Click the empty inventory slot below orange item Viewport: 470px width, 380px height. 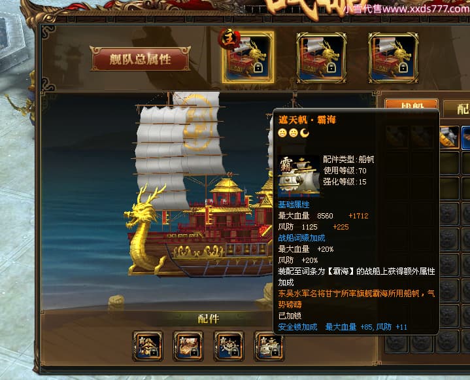pos(449,163)
